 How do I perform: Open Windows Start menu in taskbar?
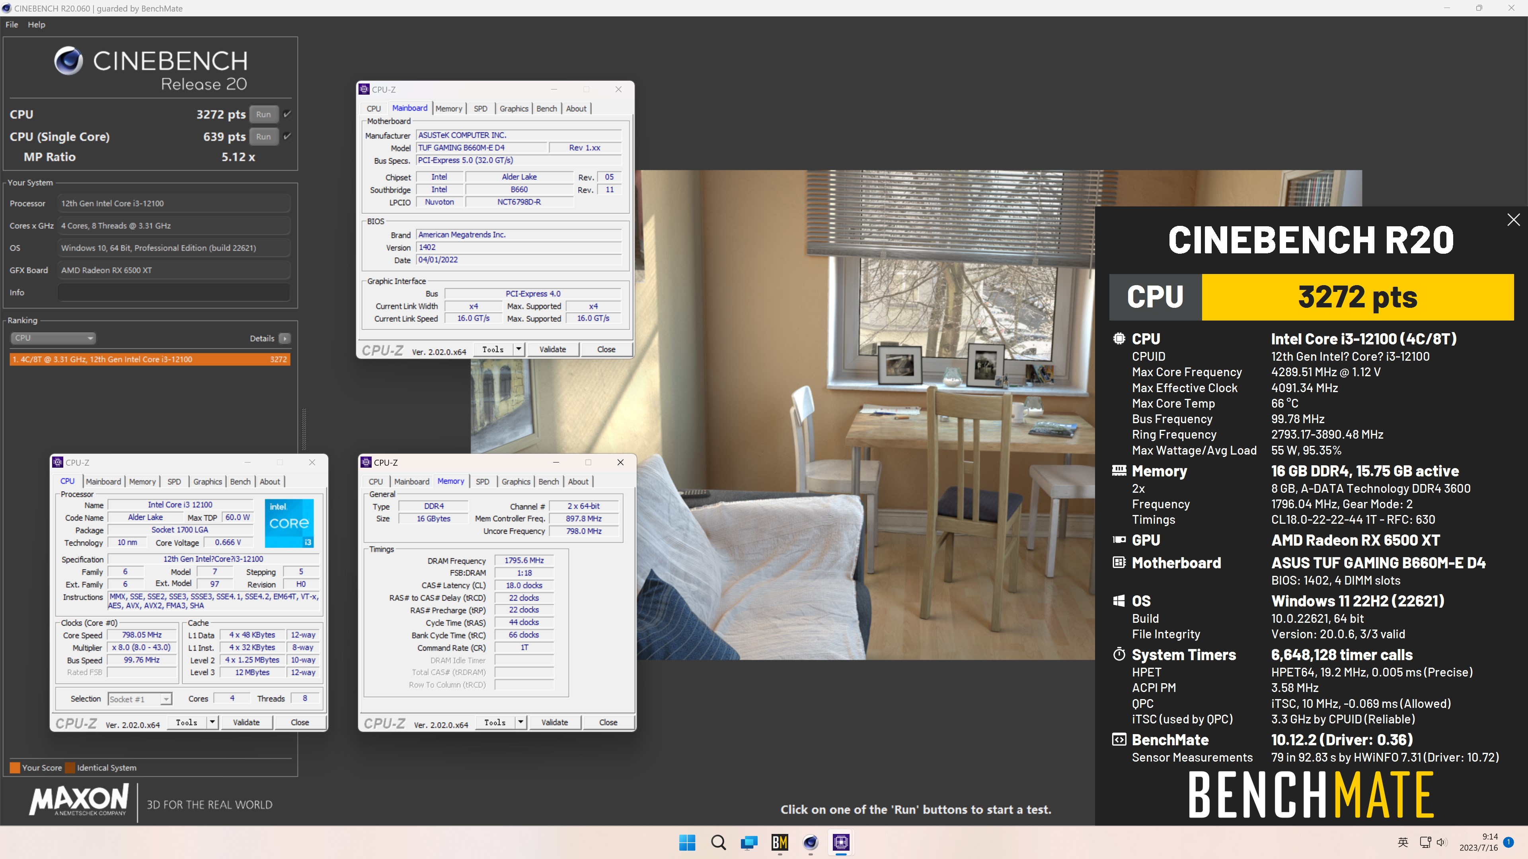click(687, 842)
